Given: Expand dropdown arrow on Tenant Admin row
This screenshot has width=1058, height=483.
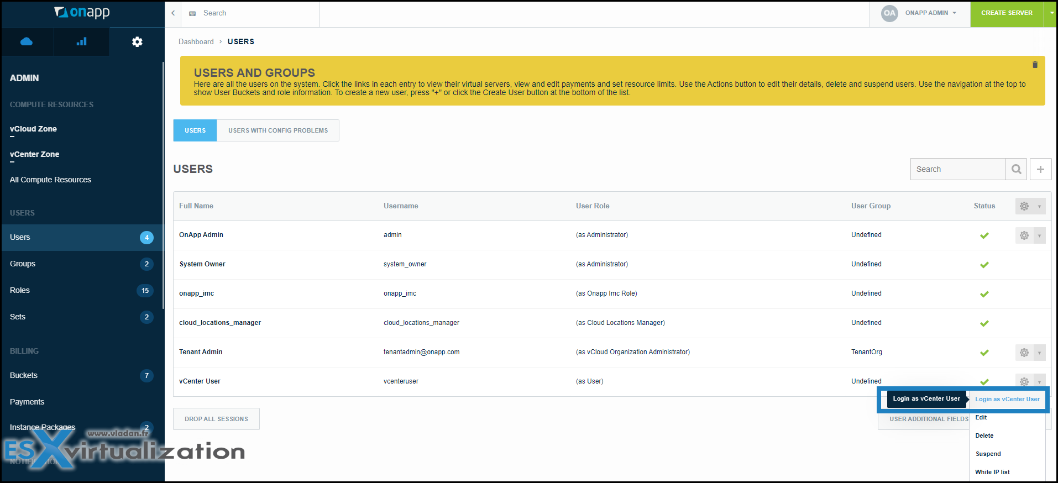Looking at the screenshot, I should (1039, 353).
